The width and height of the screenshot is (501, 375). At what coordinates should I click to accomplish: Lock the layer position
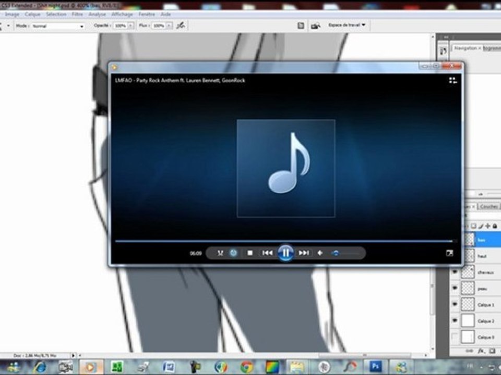click(487, 226)
